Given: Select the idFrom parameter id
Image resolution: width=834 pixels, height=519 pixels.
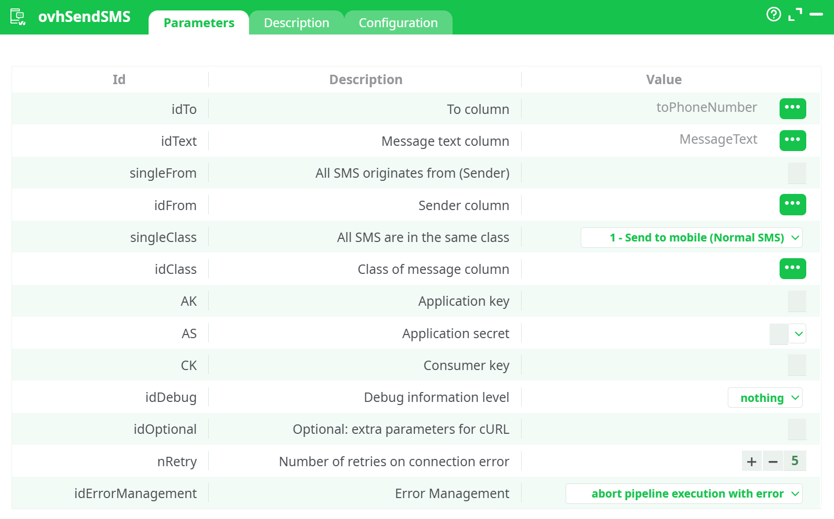Looking at the screenshot, I should [175, 205].
